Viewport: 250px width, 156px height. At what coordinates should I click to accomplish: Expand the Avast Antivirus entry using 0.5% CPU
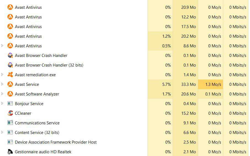coord(2,46)
